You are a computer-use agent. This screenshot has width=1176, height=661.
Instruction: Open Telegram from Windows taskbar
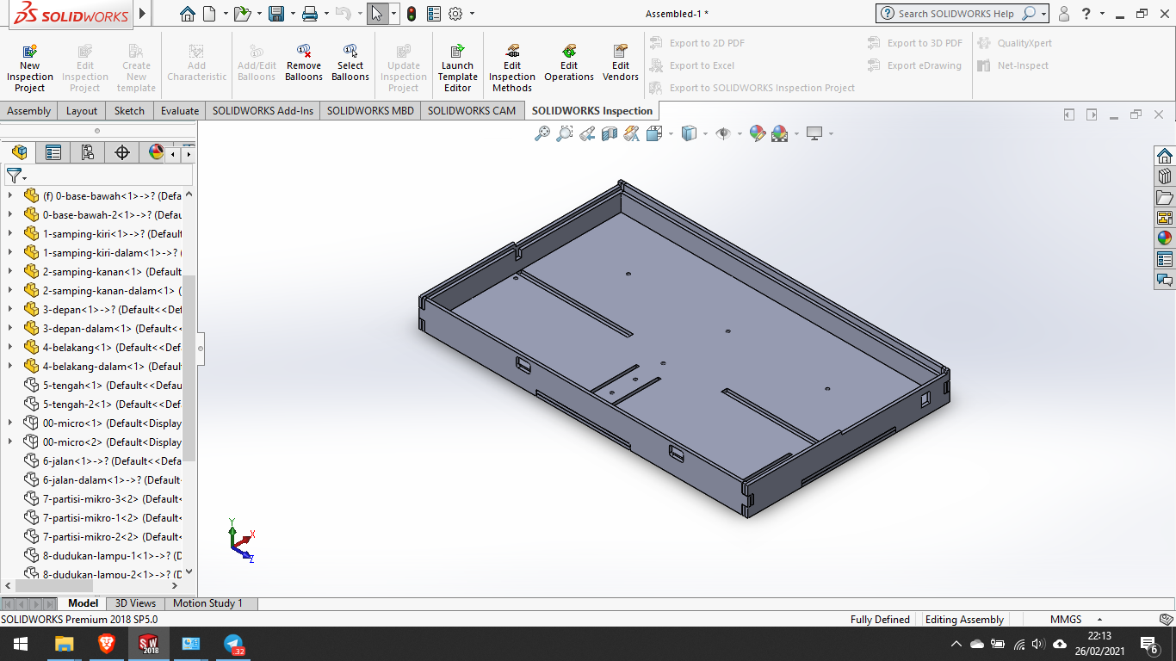[232, 644]
